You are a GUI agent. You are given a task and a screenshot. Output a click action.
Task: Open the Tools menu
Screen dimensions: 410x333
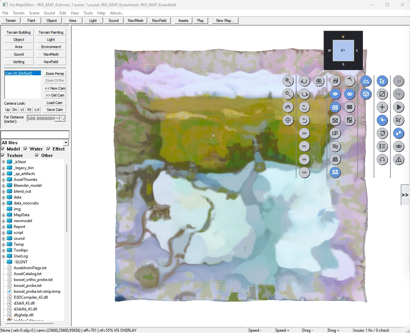(x=88, y=13)
